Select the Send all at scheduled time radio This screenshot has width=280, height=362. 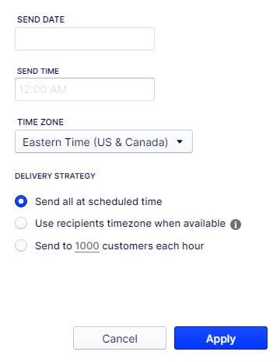point(21,201)
